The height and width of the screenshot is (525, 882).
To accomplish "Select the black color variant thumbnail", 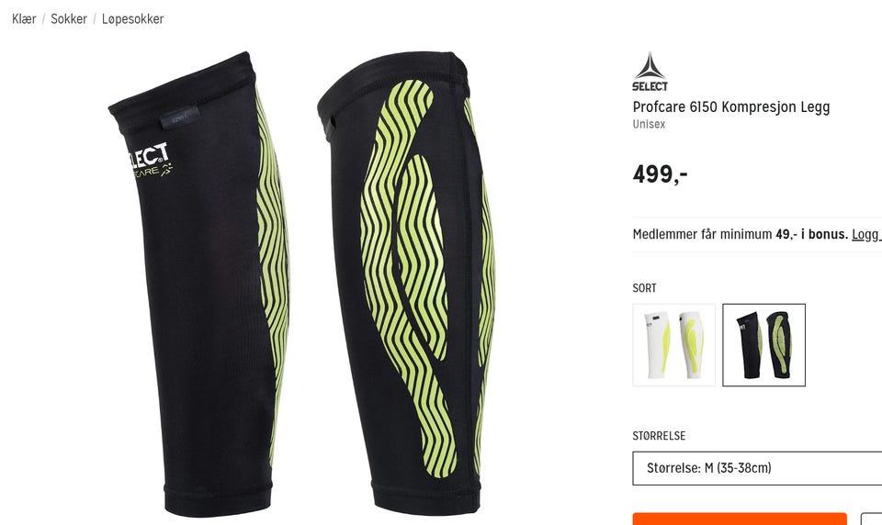I will (763, 345).
